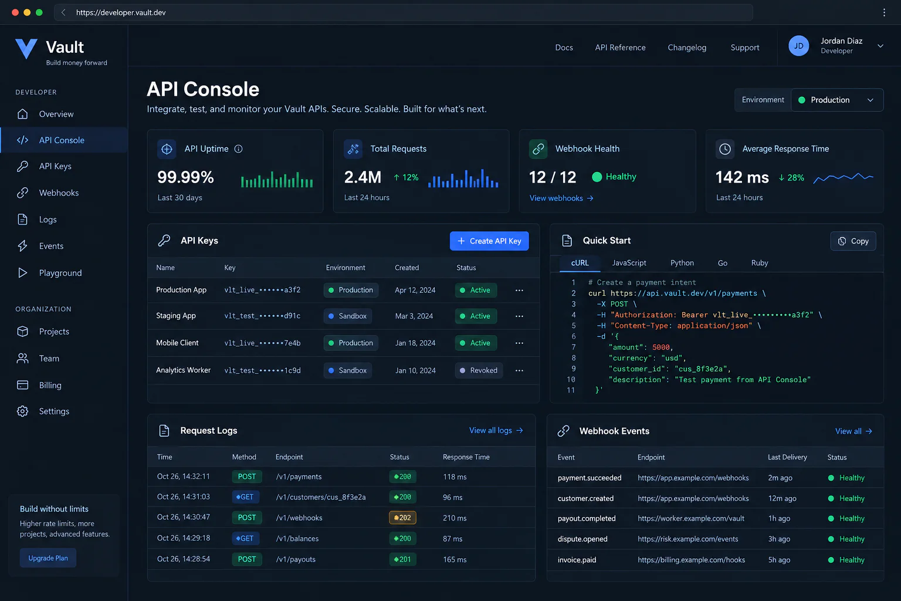This screenshot has width=901, height=601.
Task: Click the Support top navigation link
Action: pos(745,48)
